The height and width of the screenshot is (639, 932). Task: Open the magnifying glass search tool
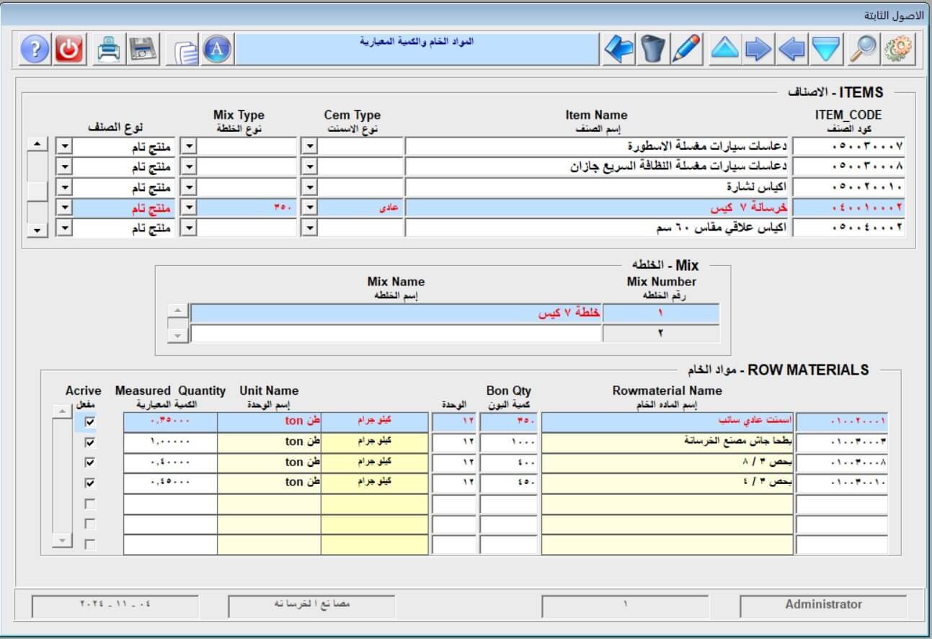tap(863, 49)
